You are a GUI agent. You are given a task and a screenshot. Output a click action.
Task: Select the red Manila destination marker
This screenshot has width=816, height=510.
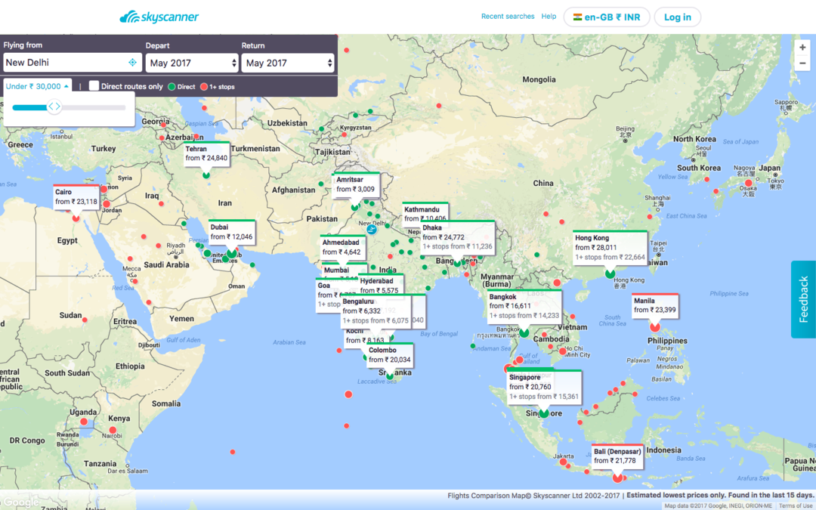click(x=654, y=326)
